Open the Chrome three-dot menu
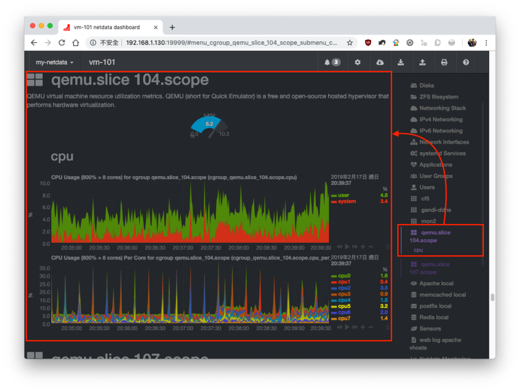The height and width of the screenshot is (391, 520). point(486,43)
